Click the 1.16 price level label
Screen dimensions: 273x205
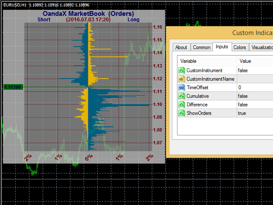(157, 27)
